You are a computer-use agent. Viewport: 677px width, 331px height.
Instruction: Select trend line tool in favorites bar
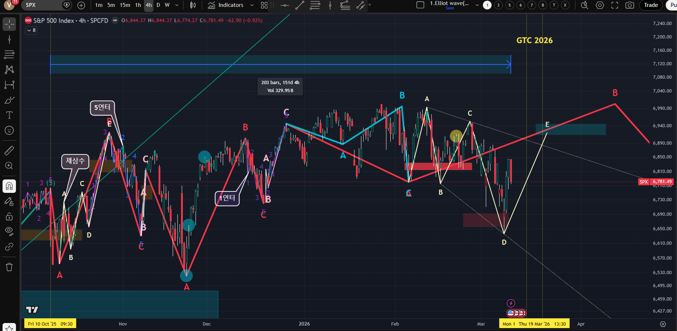point(300,5)
